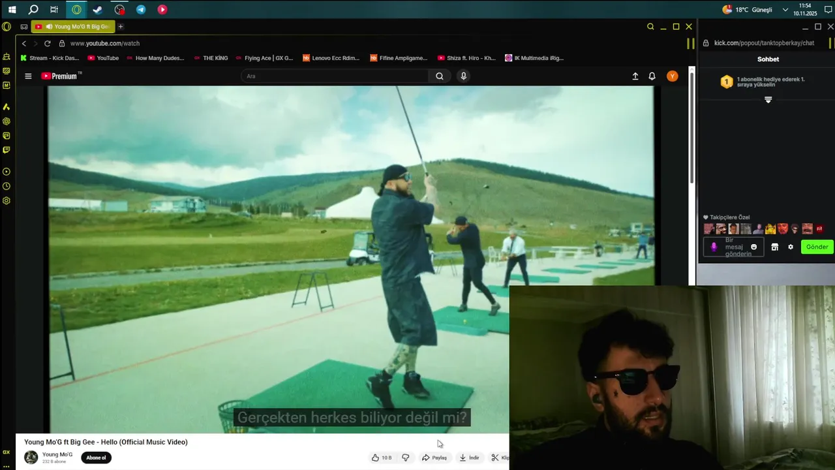This screenshot has height=470, width=835.
Task: Select the first follower emote in Kick chat
Action: pos(709,229)
